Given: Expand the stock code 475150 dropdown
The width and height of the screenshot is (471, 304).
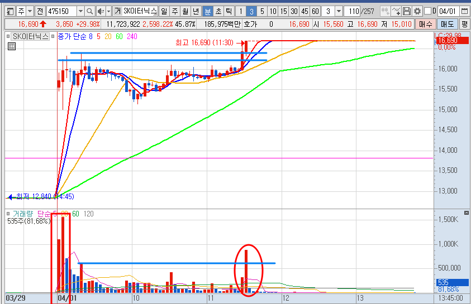Looking at the screenshot, I should (80, 12).
